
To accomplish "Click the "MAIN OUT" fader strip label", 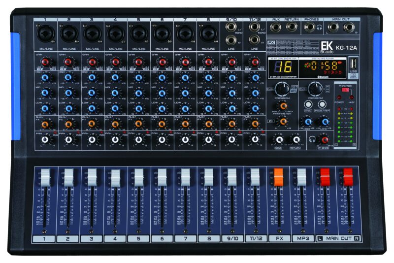I will 338,238.
